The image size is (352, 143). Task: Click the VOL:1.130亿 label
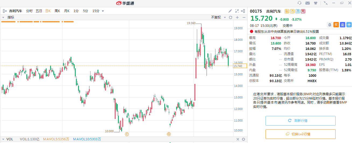click(x=30, y=139)
